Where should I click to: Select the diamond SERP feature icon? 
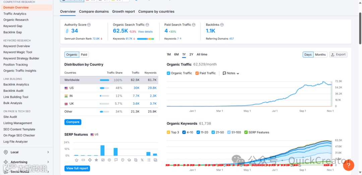point(89,160)
